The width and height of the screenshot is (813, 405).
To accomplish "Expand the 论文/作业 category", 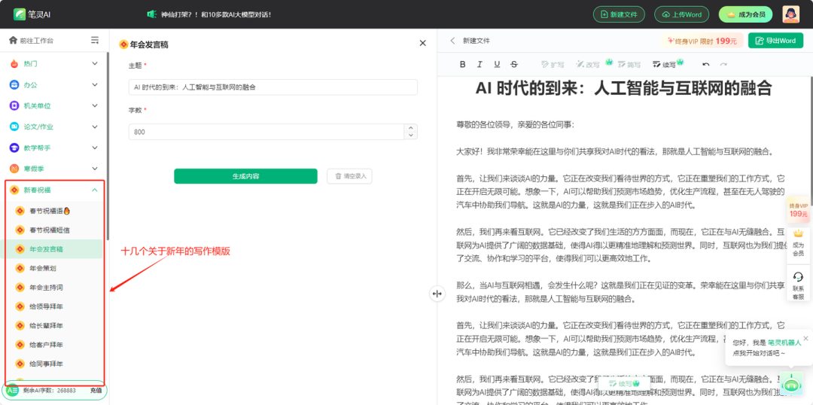I will 54,126.
